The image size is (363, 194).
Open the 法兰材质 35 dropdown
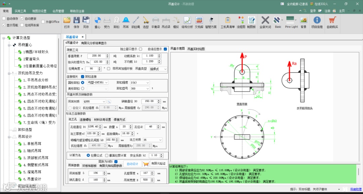point(153,140)
